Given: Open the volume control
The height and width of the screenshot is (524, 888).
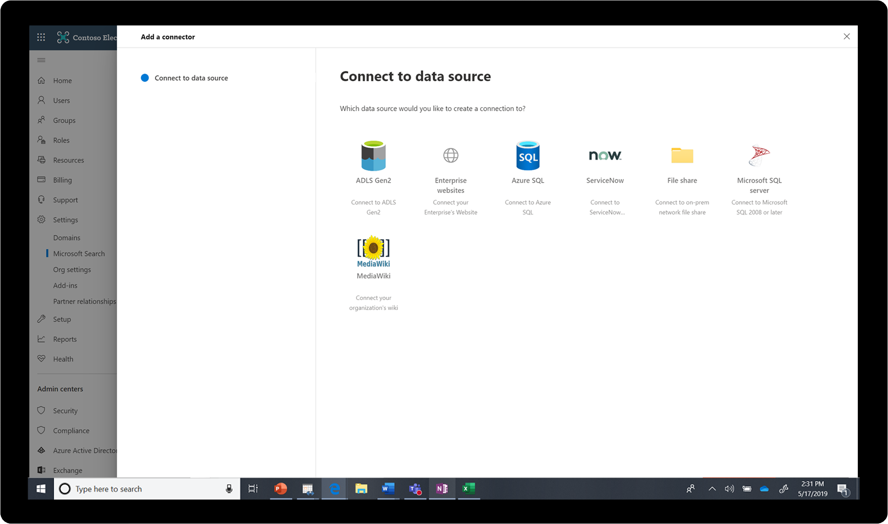Looking at the screenshot, I should point(730,489).
